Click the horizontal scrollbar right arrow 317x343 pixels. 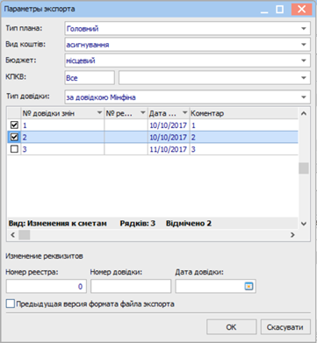[x=292, y=234]
